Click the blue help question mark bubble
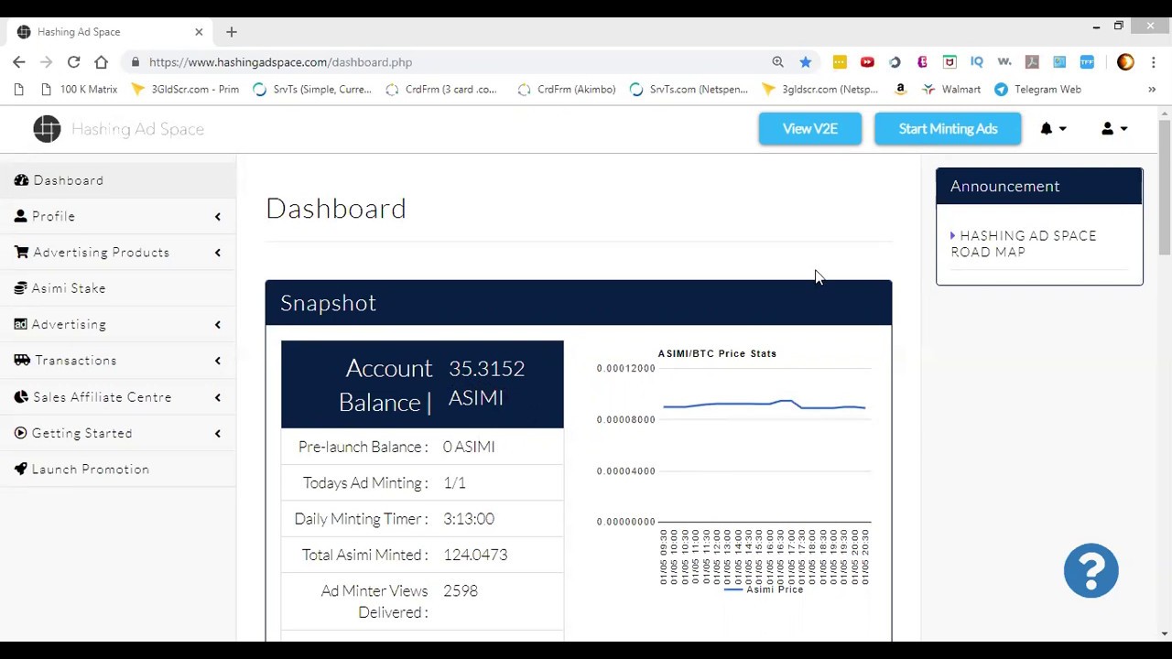 click(1091, 571)
